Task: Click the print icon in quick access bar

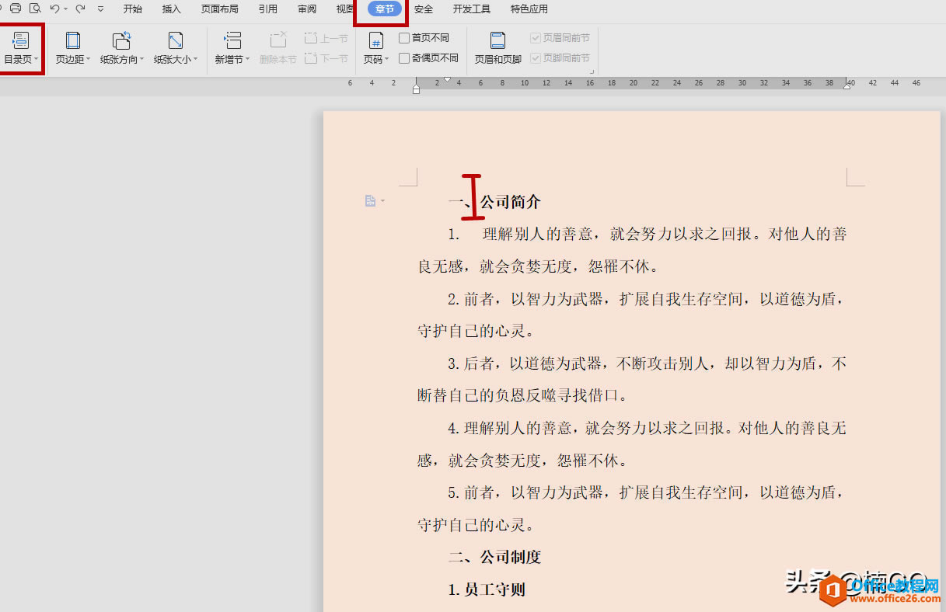Action: (15, 9)
